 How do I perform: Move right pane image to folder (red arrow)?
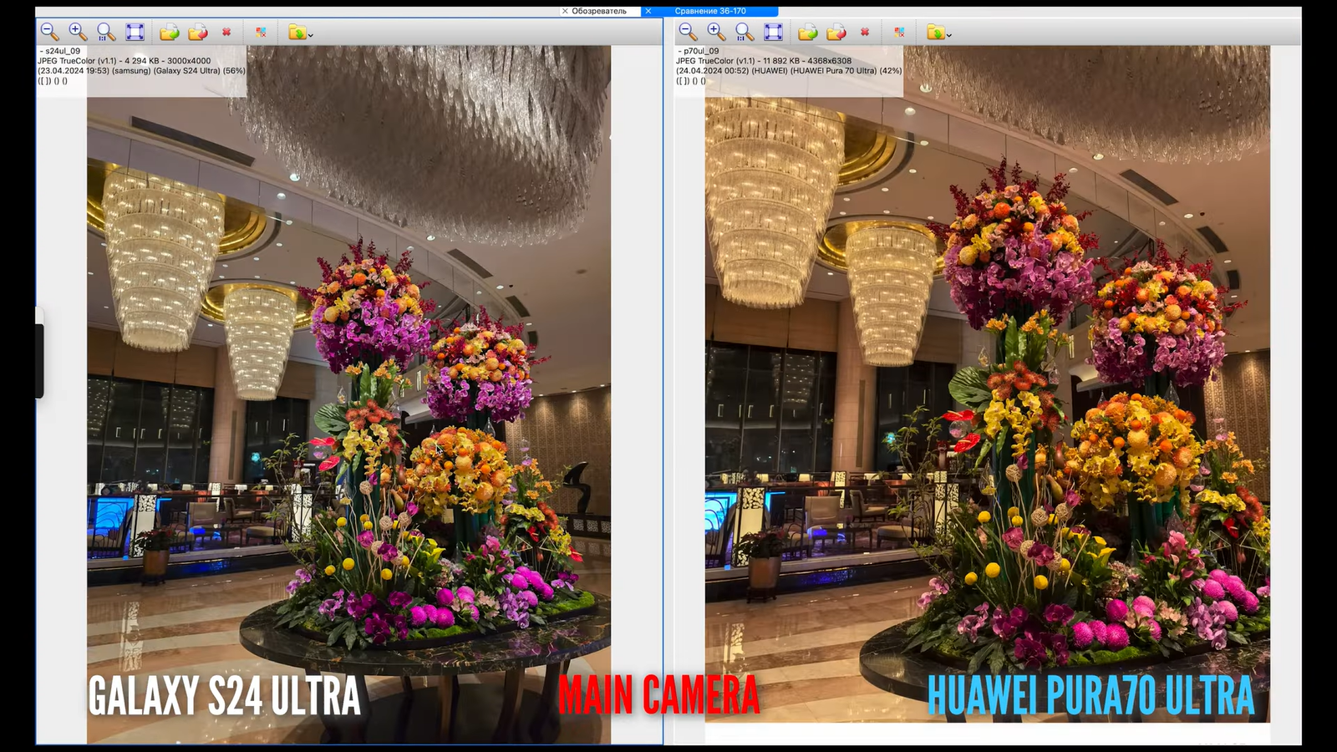[836, 32]
